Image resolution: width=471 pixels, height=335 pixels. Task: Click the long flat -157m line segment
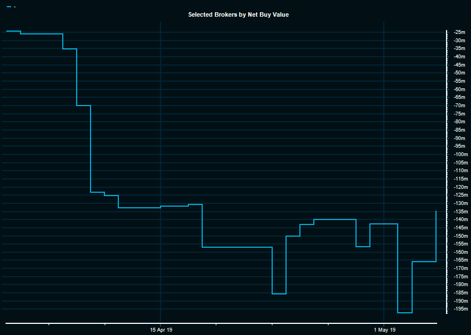pyautogui.click(x=237, y=247)
